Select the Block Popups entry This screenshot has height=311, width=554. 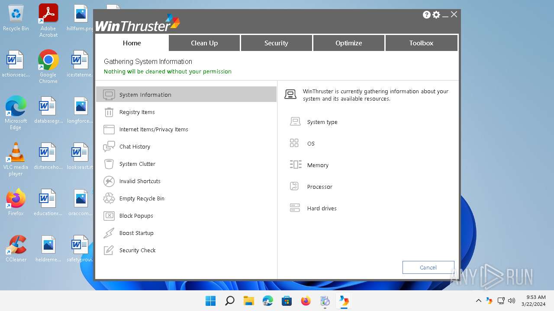(186, 216)
